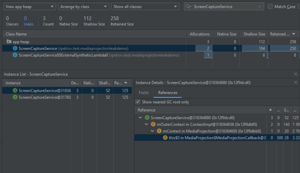Image resolution: width=300 pixels, height=173 pixels.
Task: Open the Show all classes dropdown
Action: pos(145,7)
